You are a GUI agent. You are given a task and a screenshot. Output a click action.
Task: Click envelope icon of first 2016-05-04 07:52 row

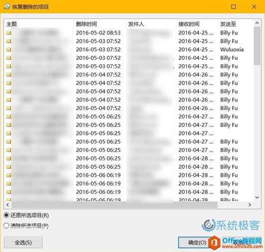point(8,75)
